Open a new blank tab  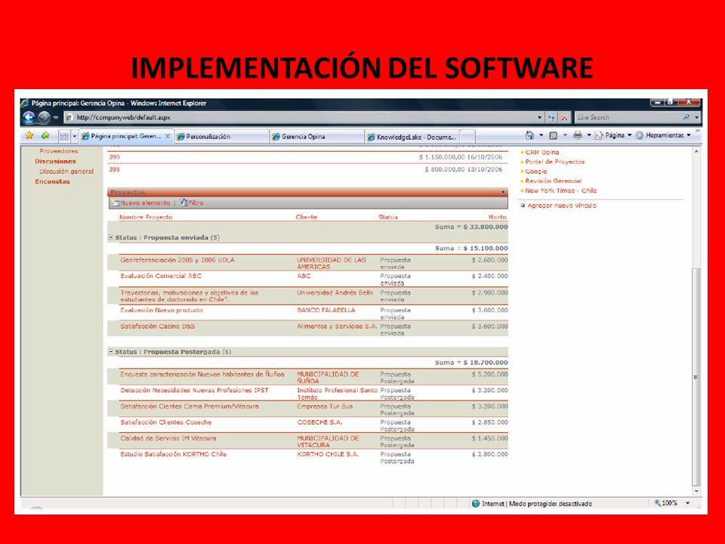pos(467,137)
